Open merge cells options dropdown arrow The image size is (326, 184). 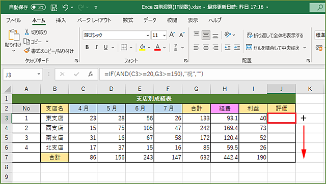pos(305,48)
